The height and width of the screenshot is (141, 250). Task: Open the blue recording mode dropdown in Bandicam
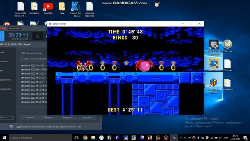[3, 36]
